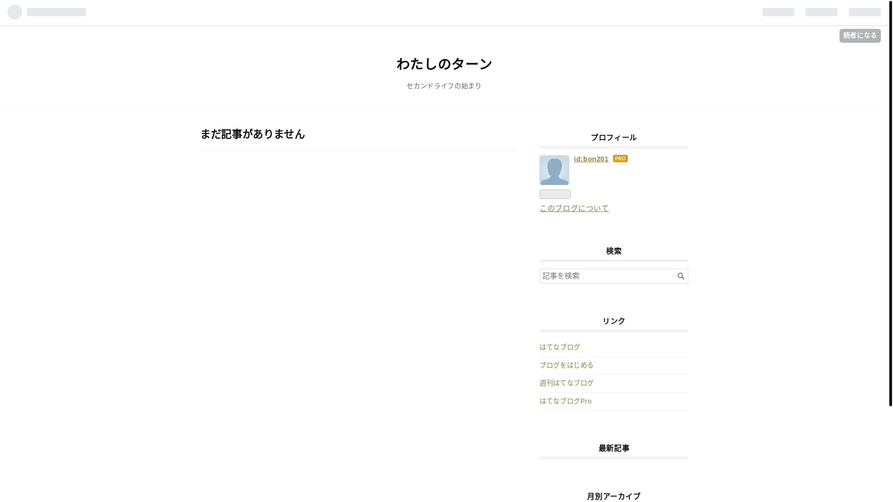Click the 読者になる subscribe button
Viewport: 893px width, 502px height.
point(860,36)
